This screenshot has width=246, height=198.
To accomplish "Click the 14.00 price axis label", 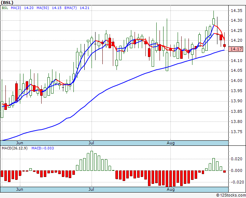I will tap(237, 81).
